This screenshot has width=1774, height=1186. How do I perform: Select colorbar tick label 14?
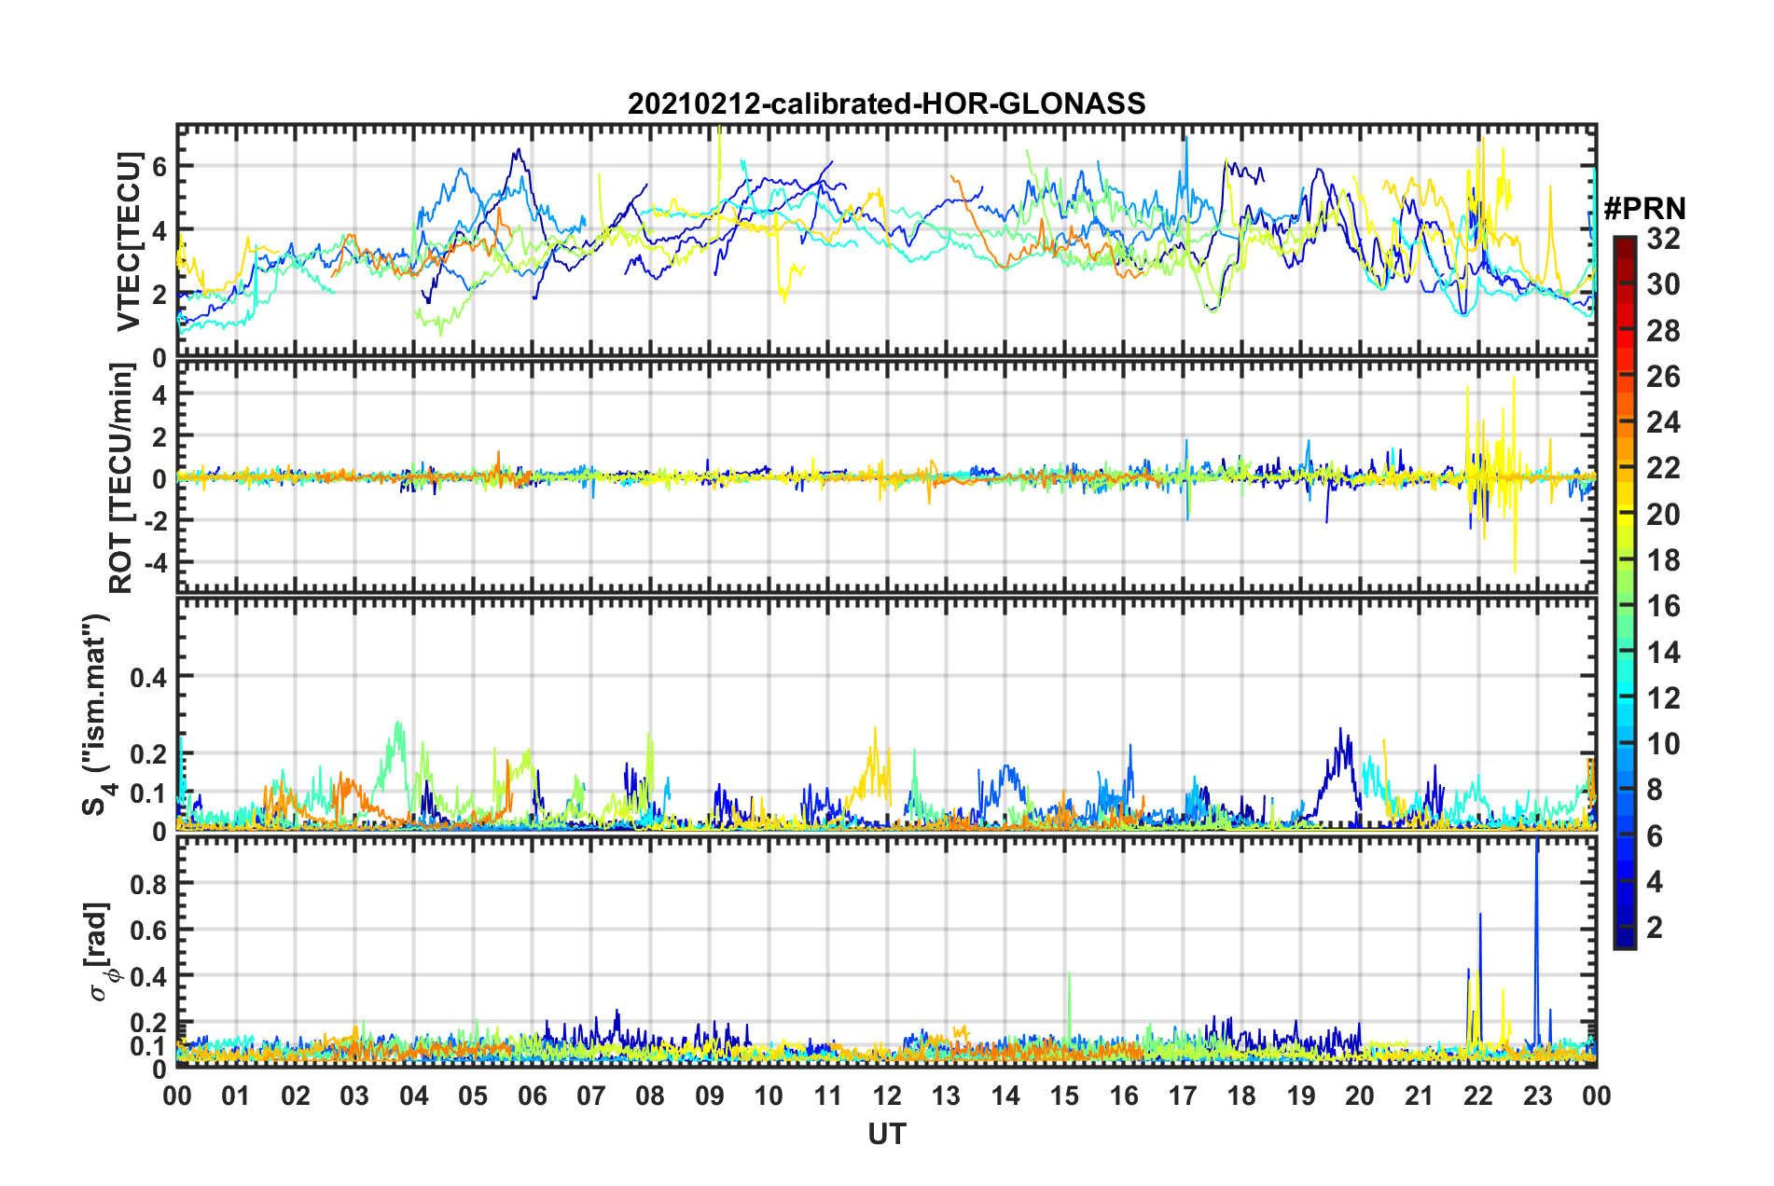1663,653
